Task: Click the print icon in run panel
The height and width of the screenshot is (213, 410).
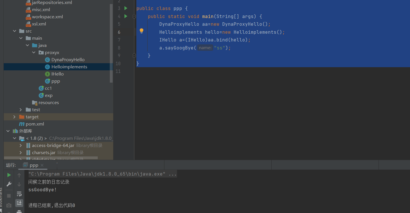Action: tap(19, 212)
